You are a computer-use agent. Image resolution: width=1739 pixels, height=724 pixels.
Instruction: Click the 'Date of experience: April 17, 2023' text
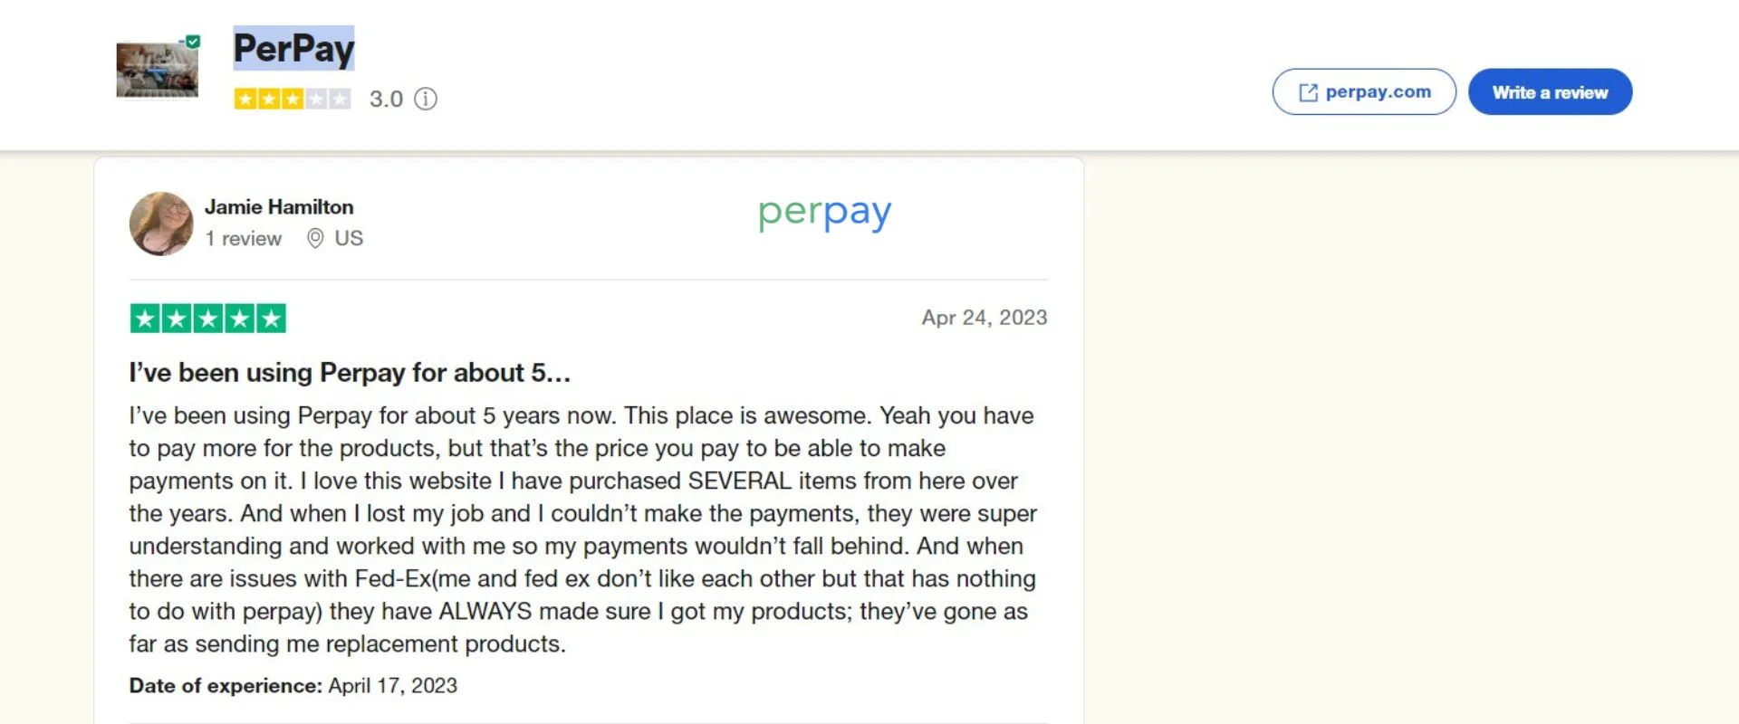pos(292,685)
